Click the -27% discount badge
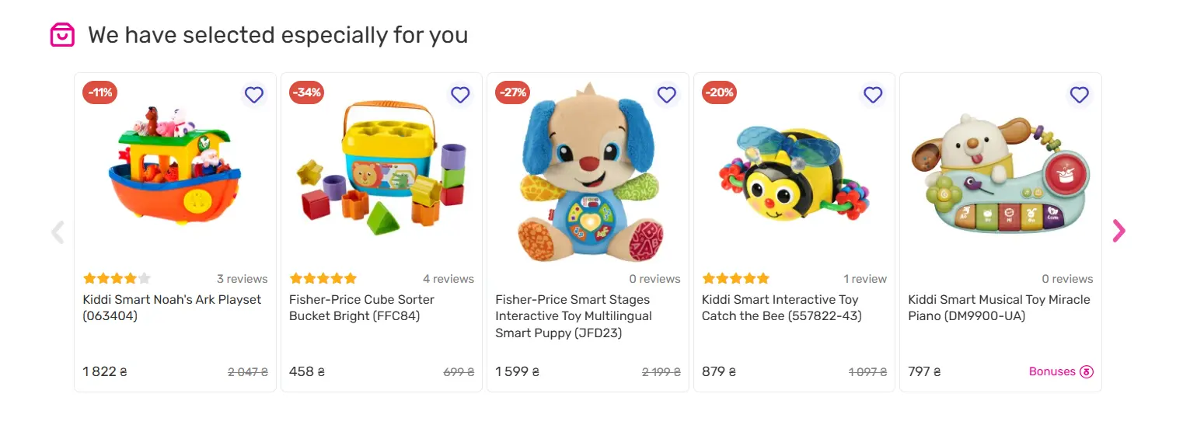 (513, 92)
